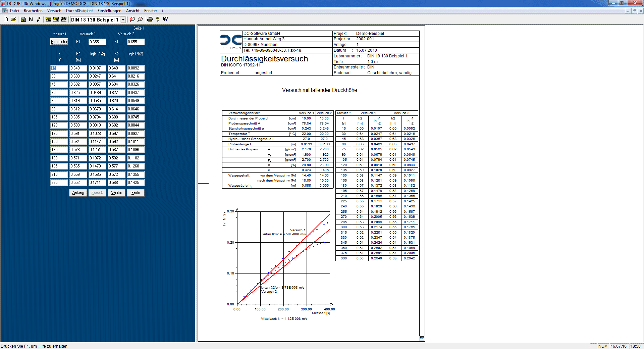Open the Einstellungen menu

point(109,11)
